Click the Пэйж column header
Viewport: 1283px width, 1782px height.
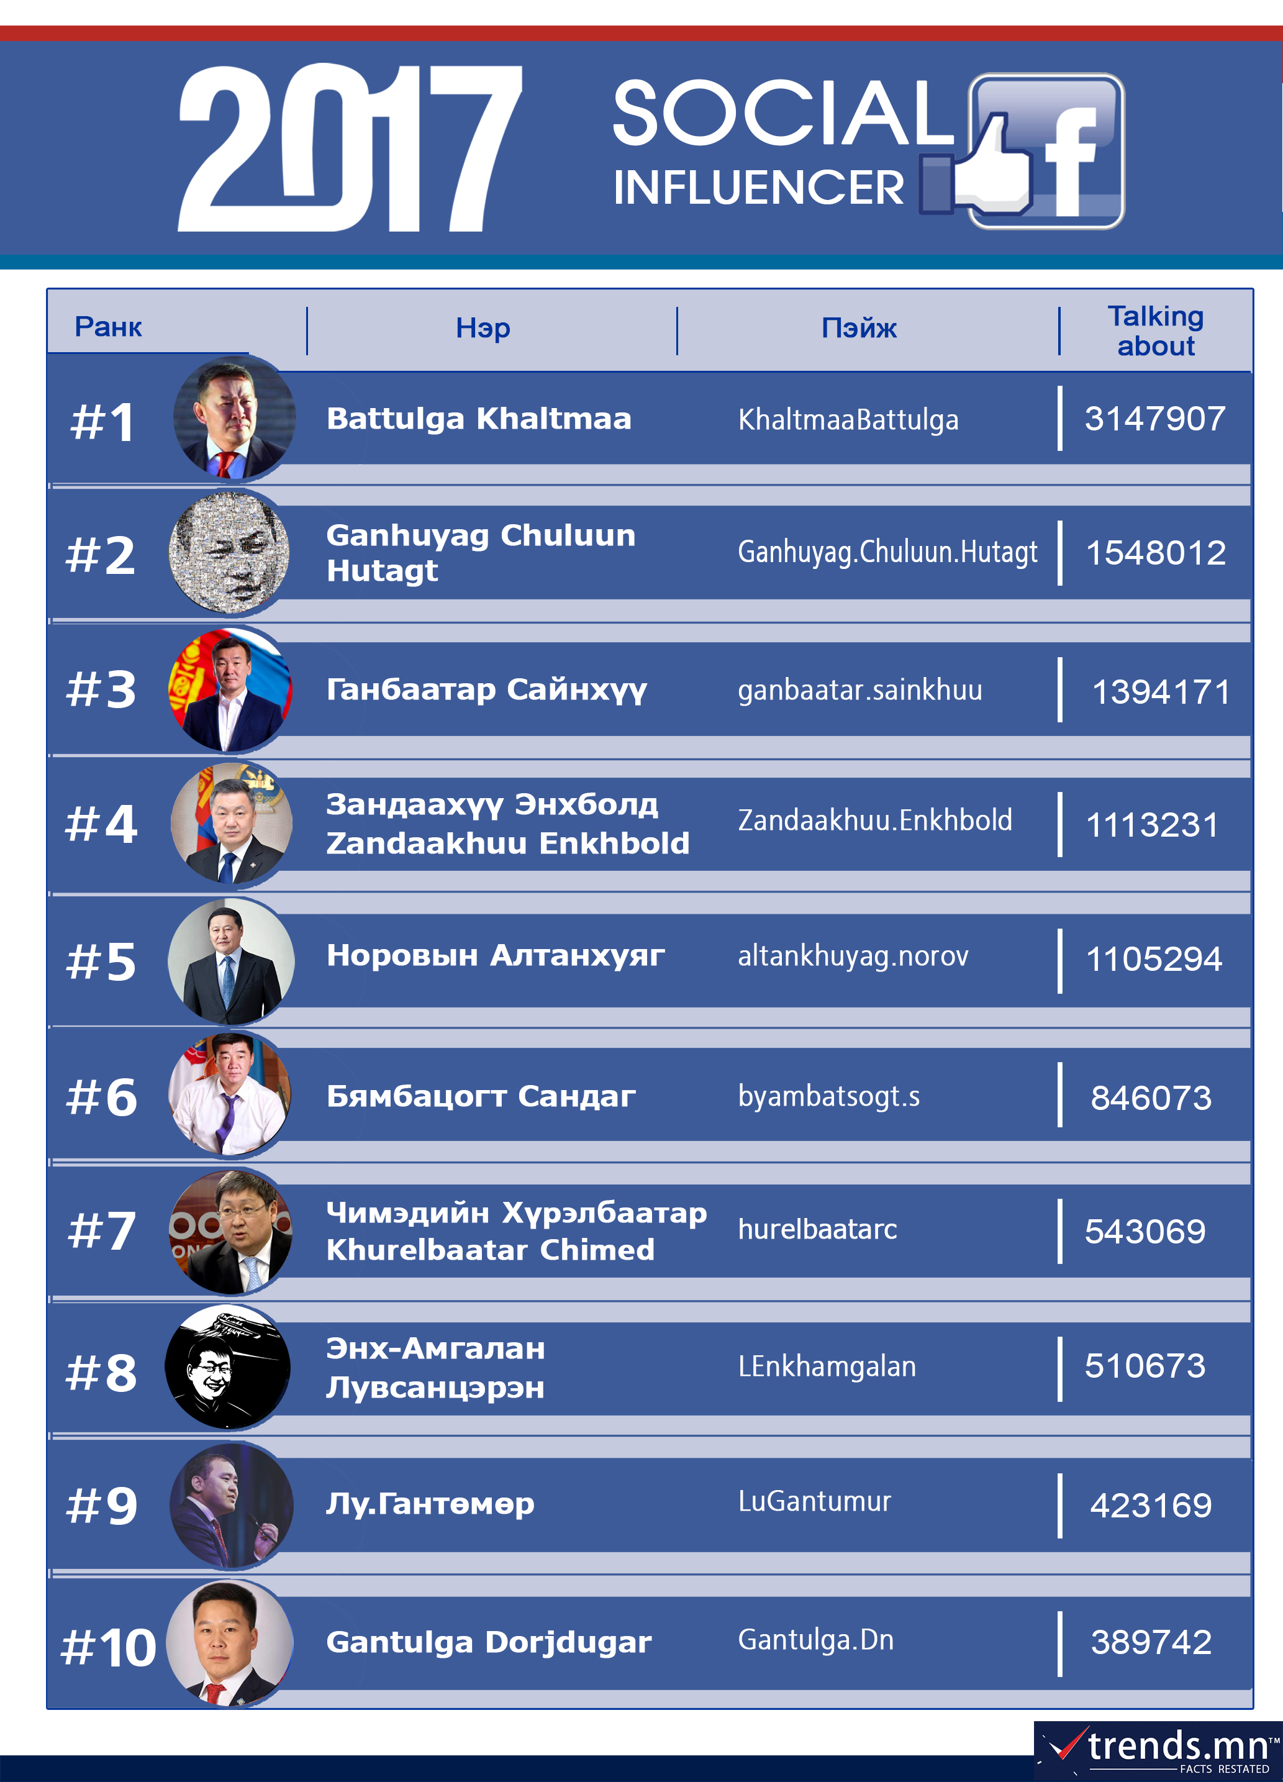859,328
